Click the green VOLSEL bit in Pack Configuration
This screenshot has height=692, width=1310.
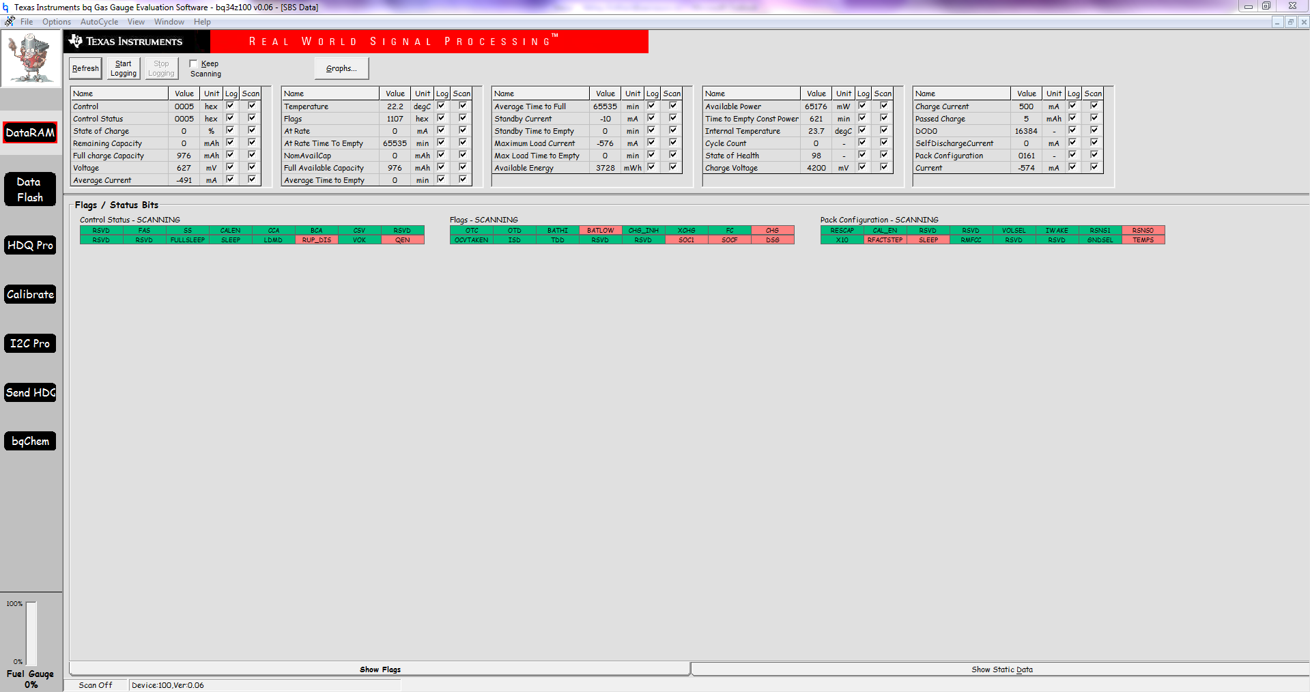(1014, 231)
